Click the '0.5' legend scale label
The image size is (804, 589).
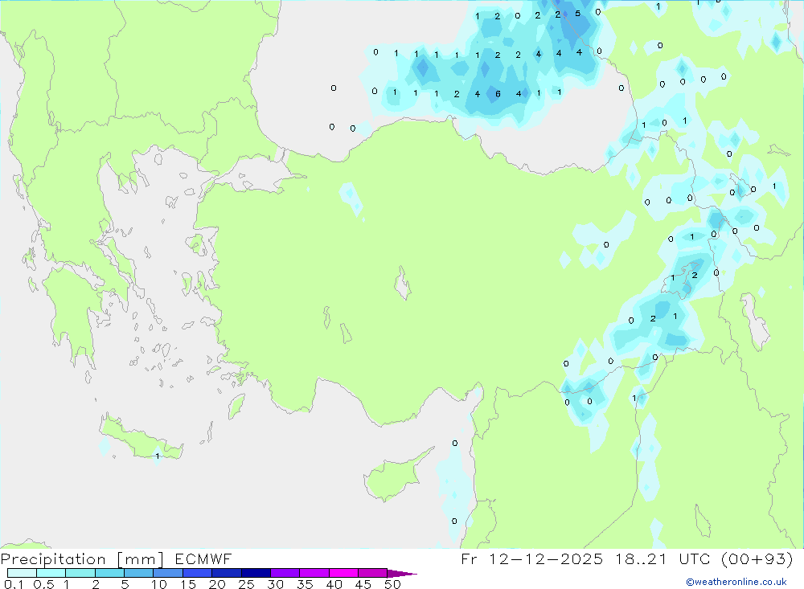pyautogui.click(x=43, y=584)
